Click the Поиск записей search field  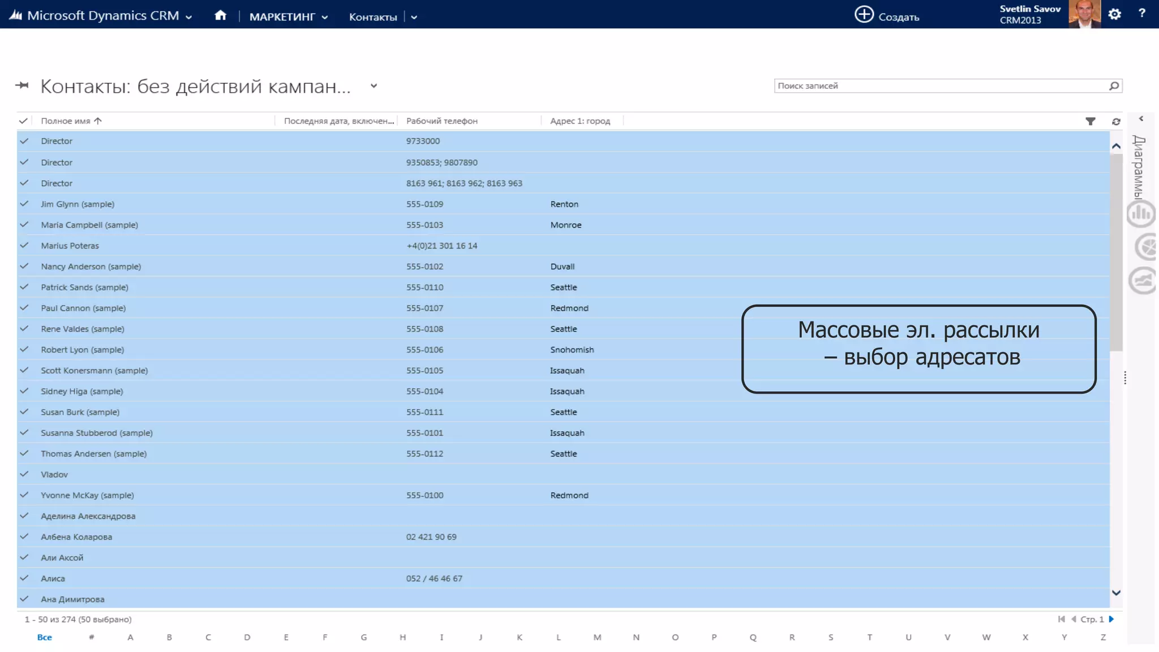pos(939,86)
